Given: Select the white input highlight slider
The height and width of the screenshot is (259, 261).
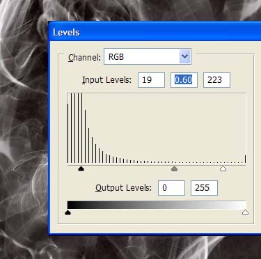Looking at the screenshot, I should (223, 168).
